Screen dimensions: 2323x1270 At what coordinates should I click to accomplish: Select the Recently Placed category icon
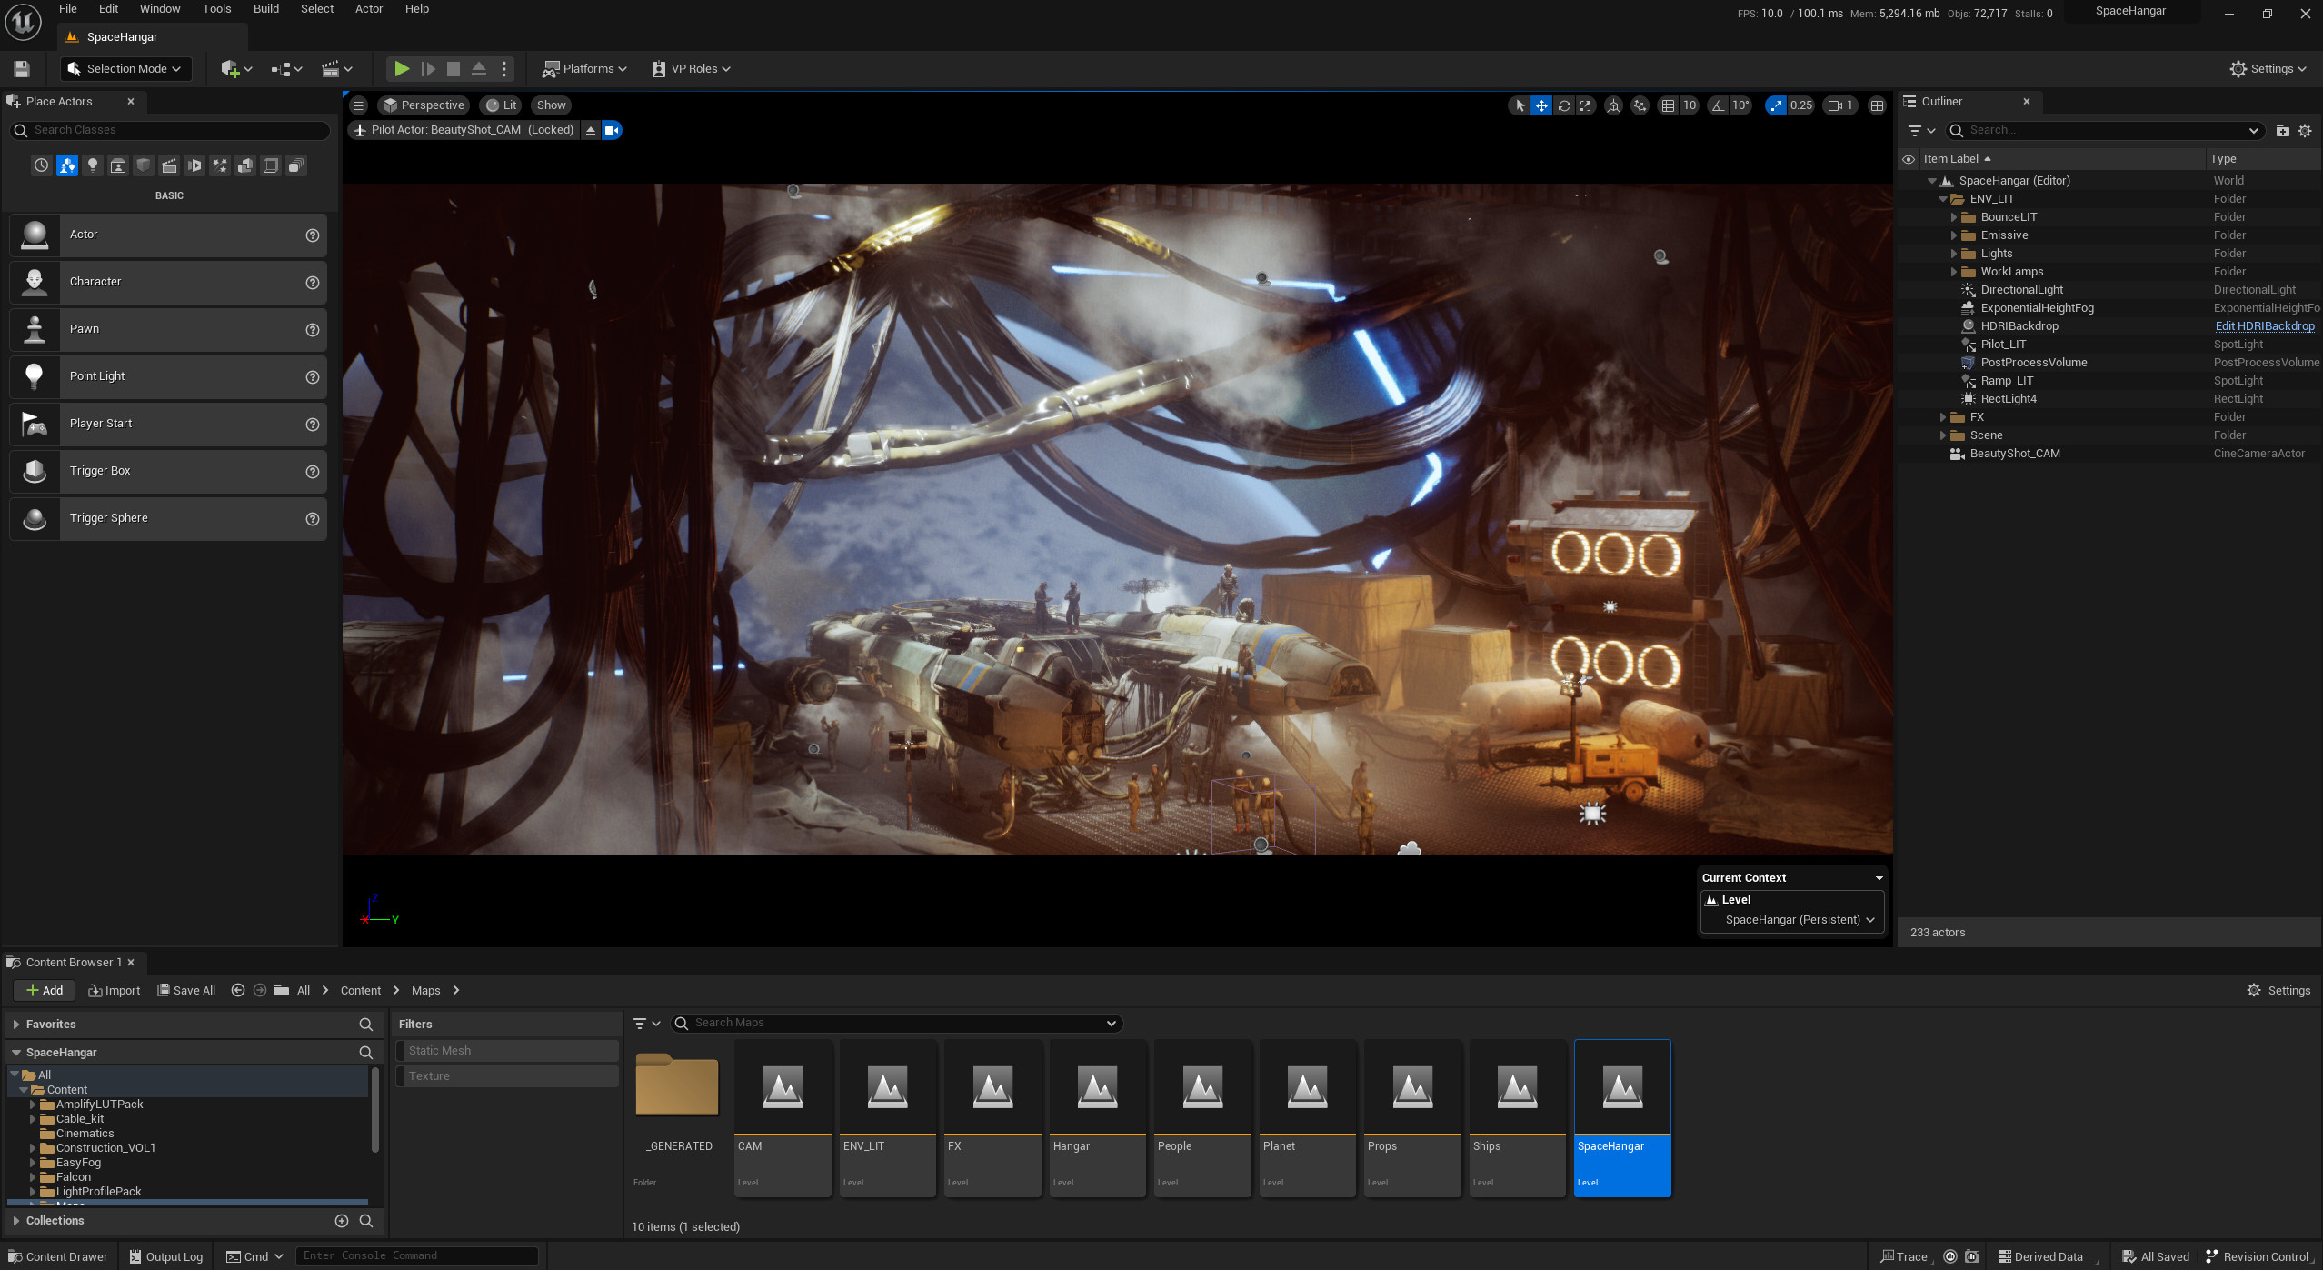coord(41,165)
